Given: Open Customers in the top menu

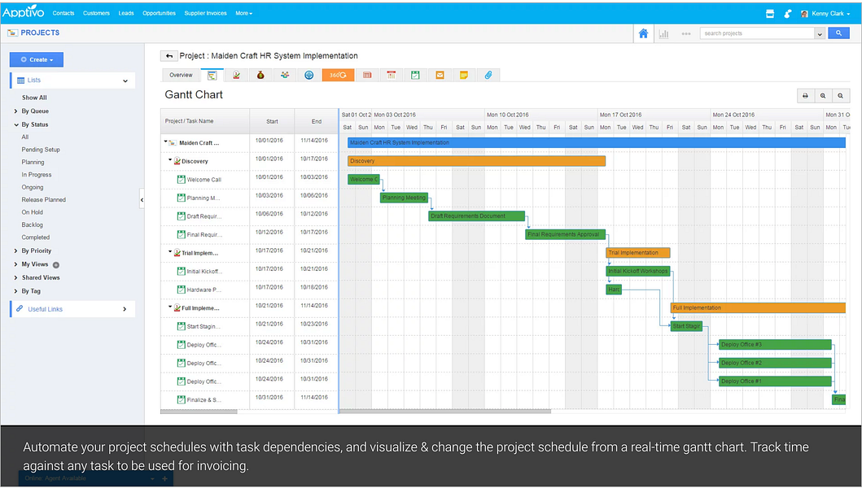Looking at the screenshot, I should 96,13.
